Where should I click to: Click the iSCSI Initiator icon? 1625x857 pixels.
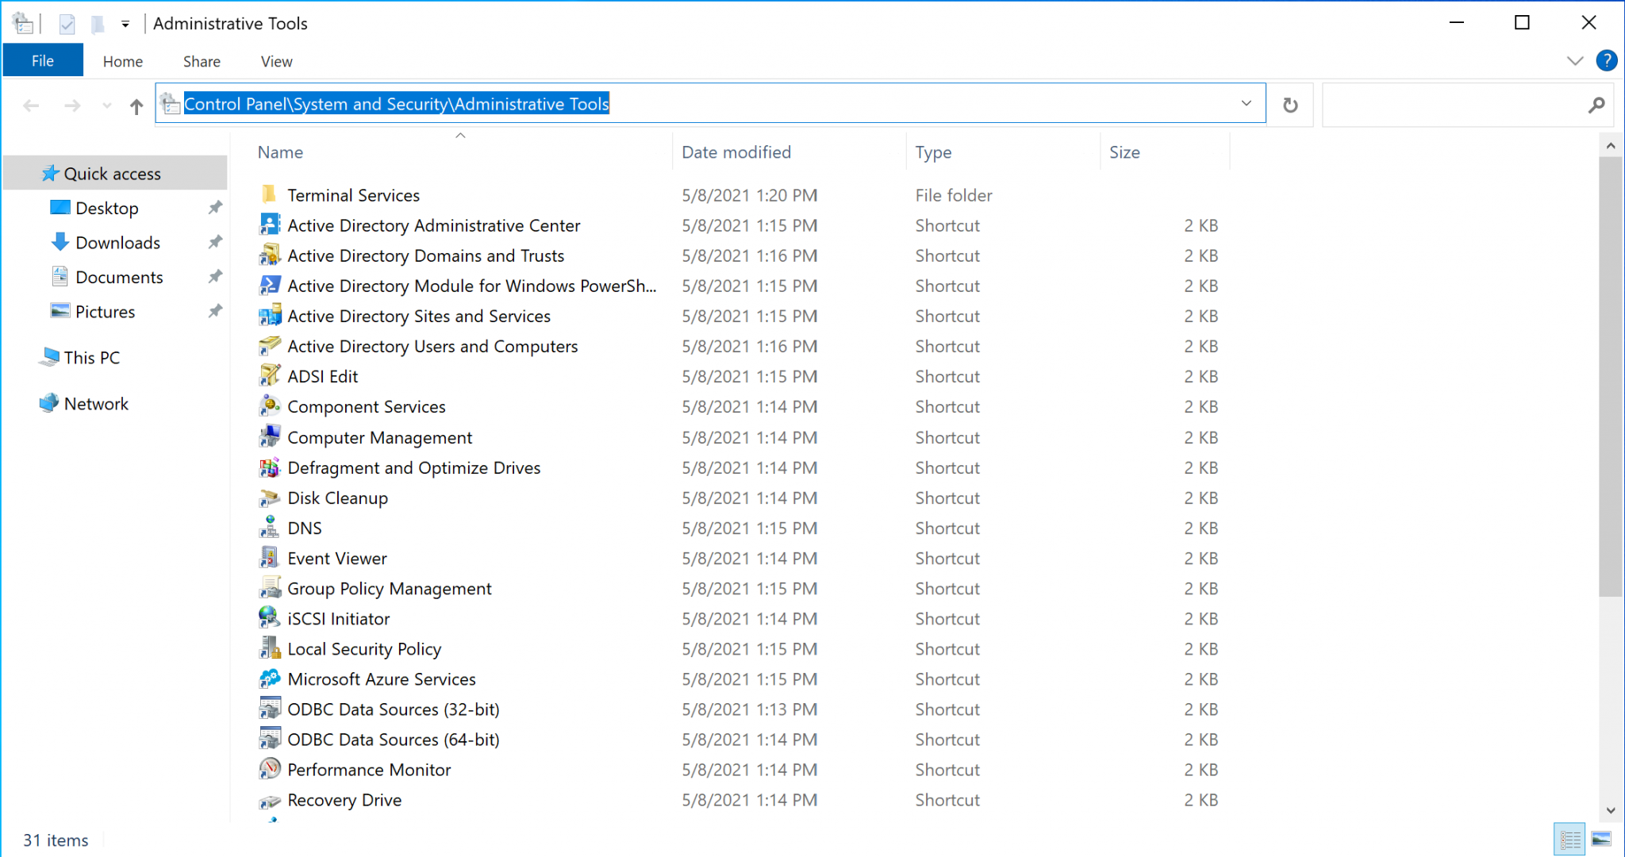(269, 617)
